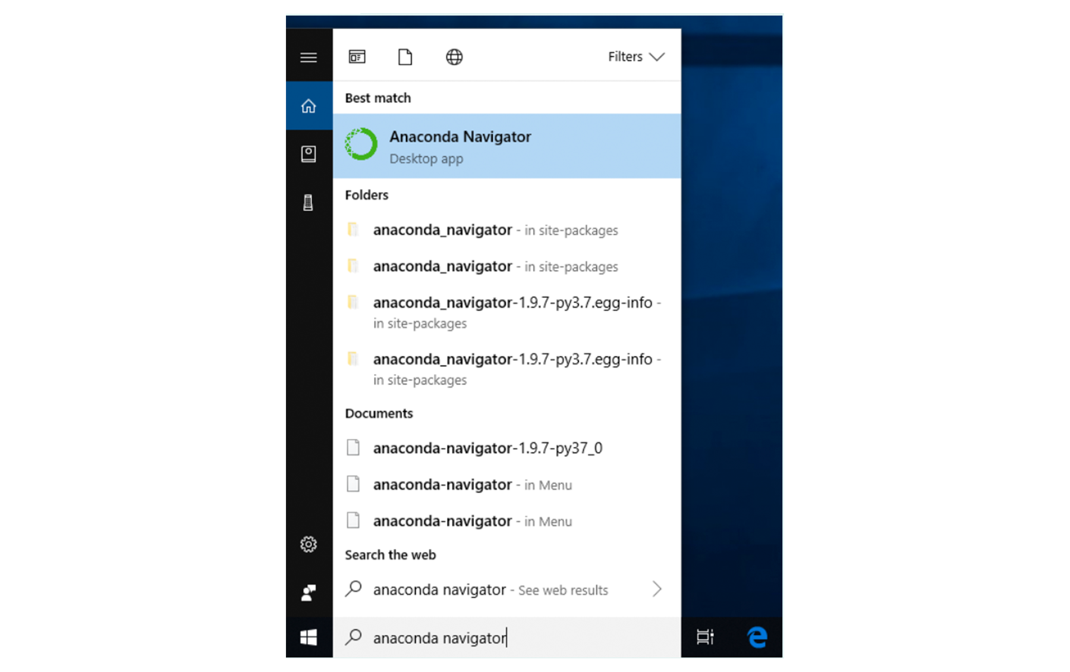This screenshot has width=1070, height=672.
Task: Filter results by Web globe icon
Action: pyautogui.click(x=454, y=57)
